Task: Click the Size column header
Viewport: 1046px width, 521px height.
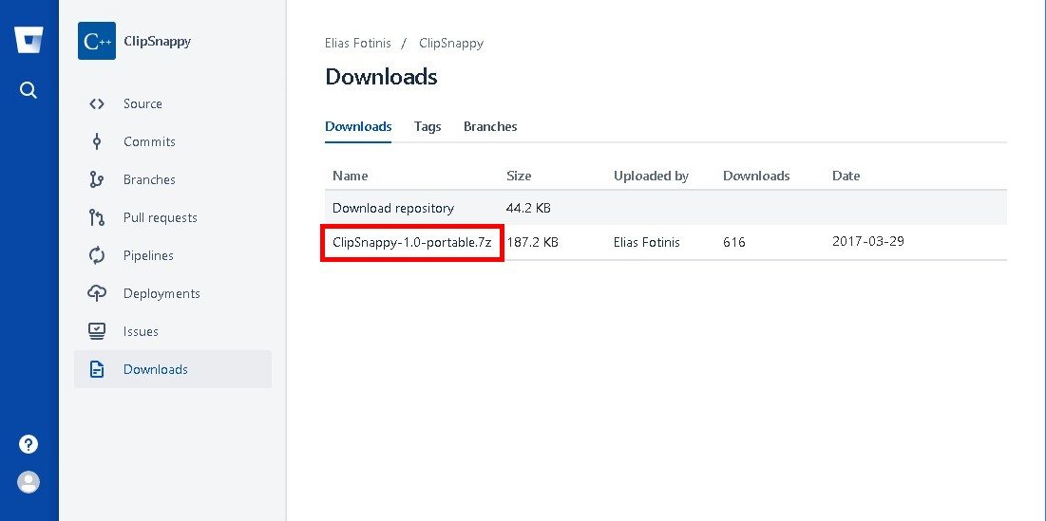Action: 519,176
